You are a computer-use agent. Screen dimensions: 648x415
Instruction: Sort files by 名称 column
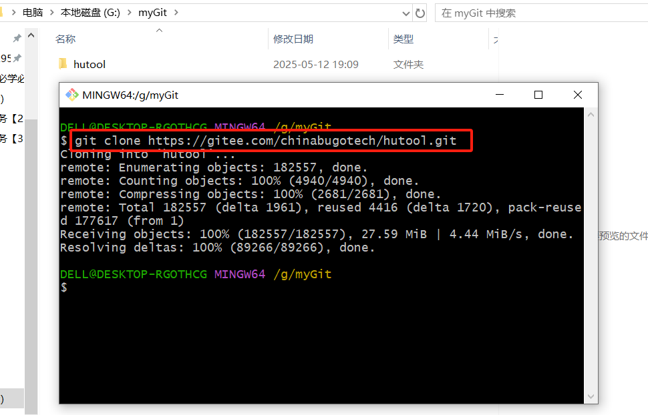point(65,39)
